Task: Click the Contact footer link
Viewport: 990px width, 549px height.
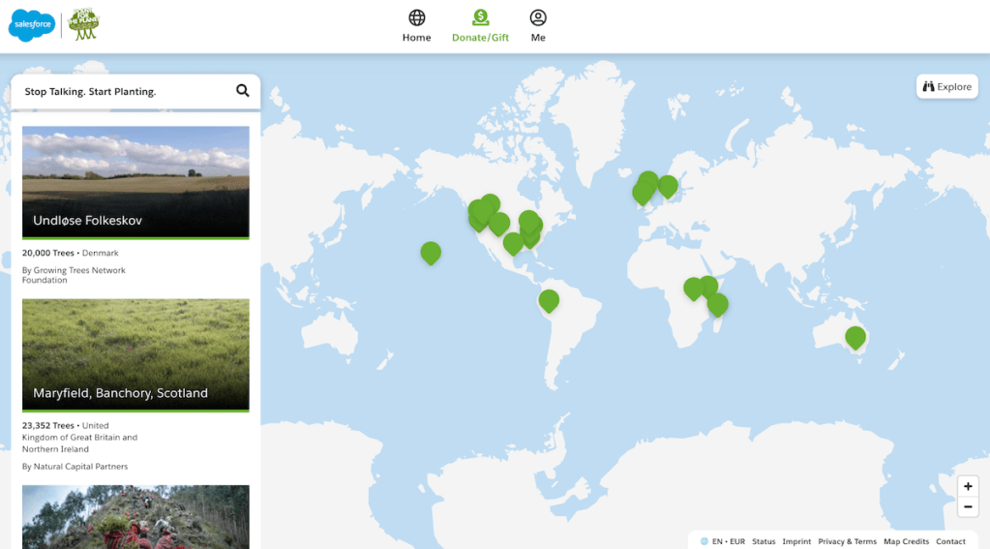Action: (x=950, y=541)
